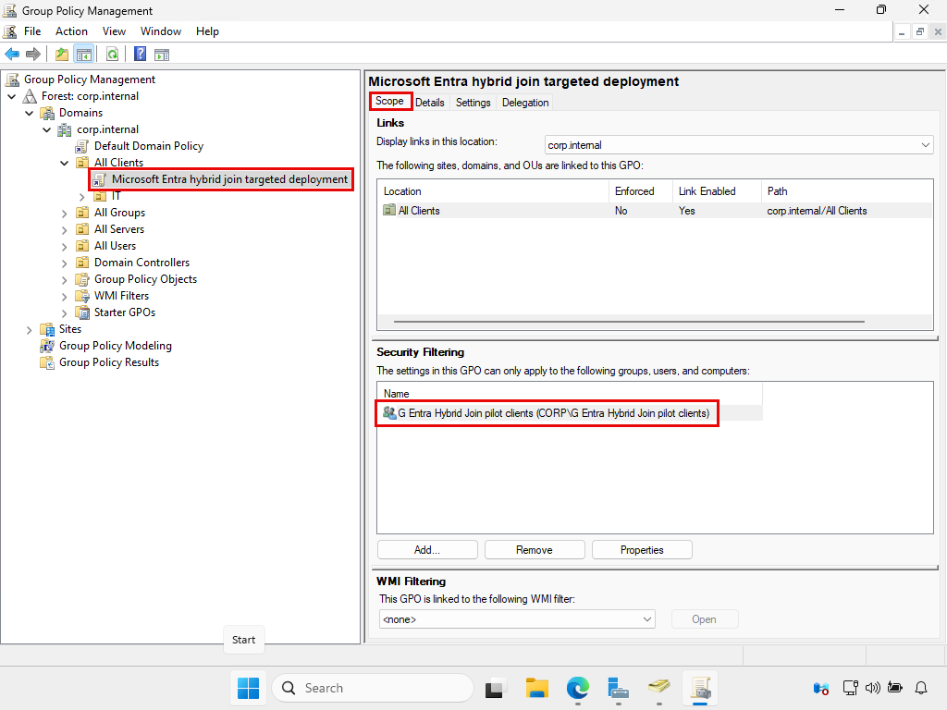This screenshot has width=947, height=710.
Task: Click the Open button beside WMI filter
Action: click(x=704, y=618)
